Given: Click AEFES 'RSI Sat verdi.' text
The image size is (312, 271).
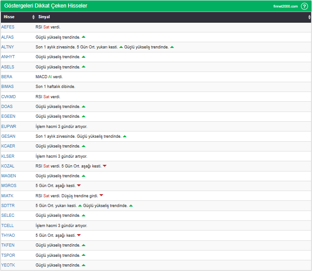Looking at the screenshot, I should point(48,27).
